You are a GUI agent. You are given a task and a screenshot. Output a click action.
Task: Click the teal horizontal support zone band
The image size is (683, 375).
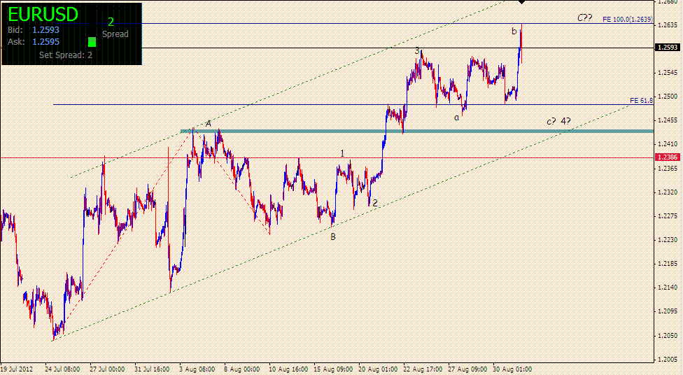click(x=417, y=131)
